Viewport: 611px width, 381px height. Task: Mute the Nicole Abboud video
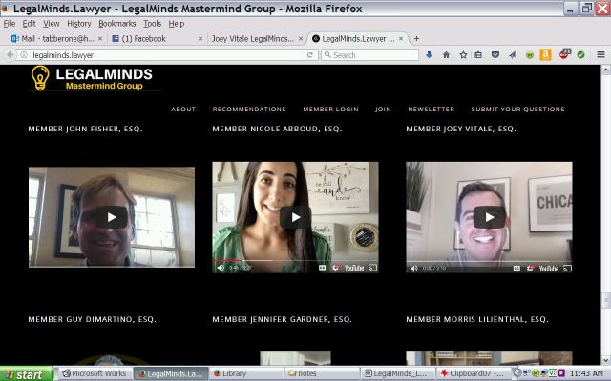coord(221,268)
